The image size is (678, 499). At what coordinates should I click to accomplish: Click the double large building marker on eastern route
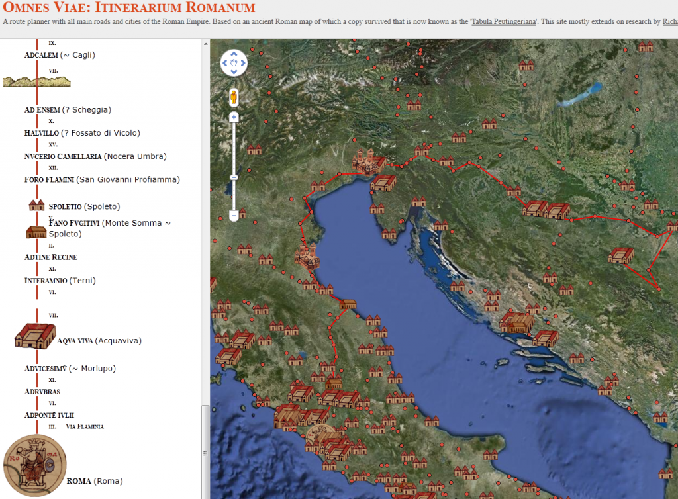tap(546, 209)
